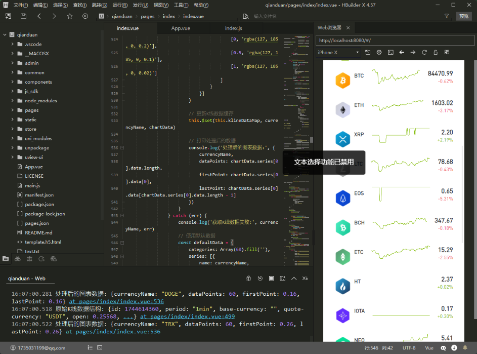Open the browser devtools console icon

[391, 52]
